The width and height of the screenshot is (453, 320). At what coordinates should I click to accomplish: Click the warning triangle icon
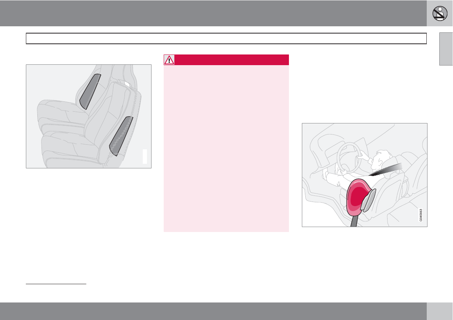(169, 60)
